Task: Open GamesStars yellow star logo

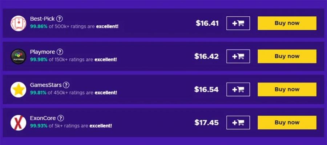Action: click(19, 89)
